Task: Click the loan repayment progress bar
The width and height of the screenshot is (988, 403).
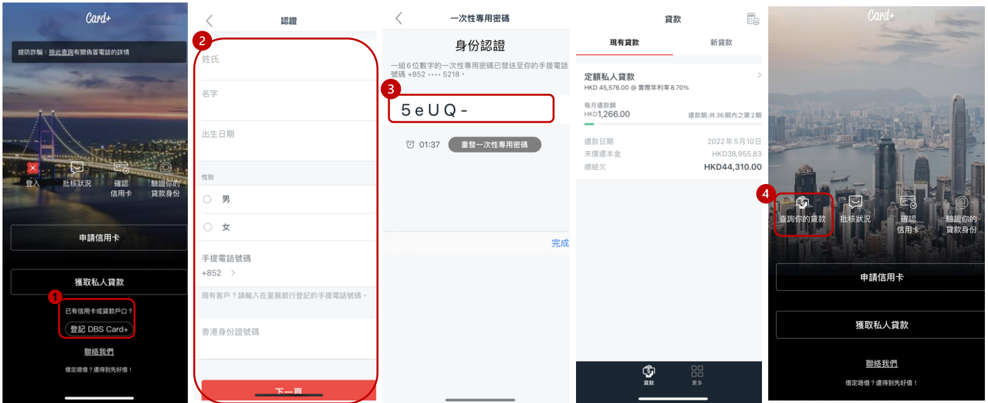Action: [672, 124]
